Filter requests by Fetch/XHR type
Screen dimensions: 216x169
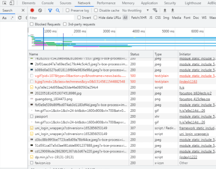(139, 18)
